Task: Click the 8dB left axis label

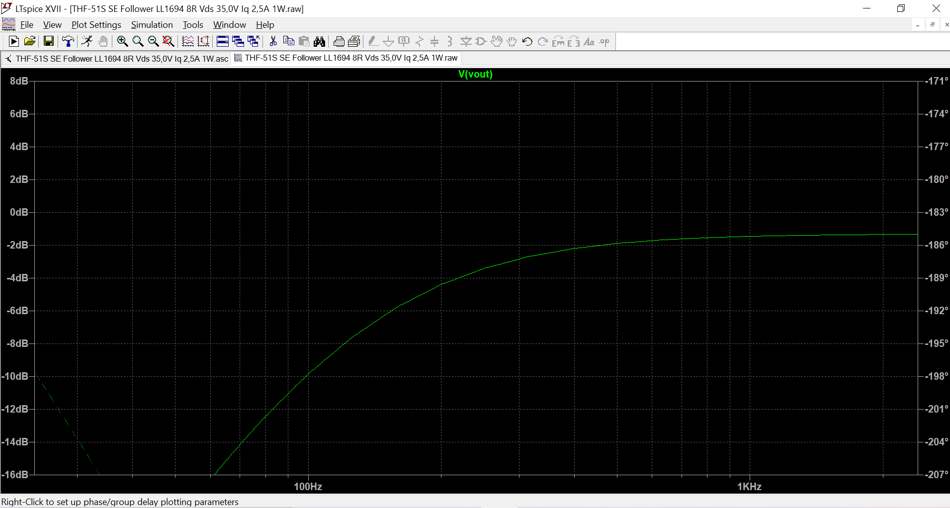Action: pyautogui.click(x=19, y=81)
